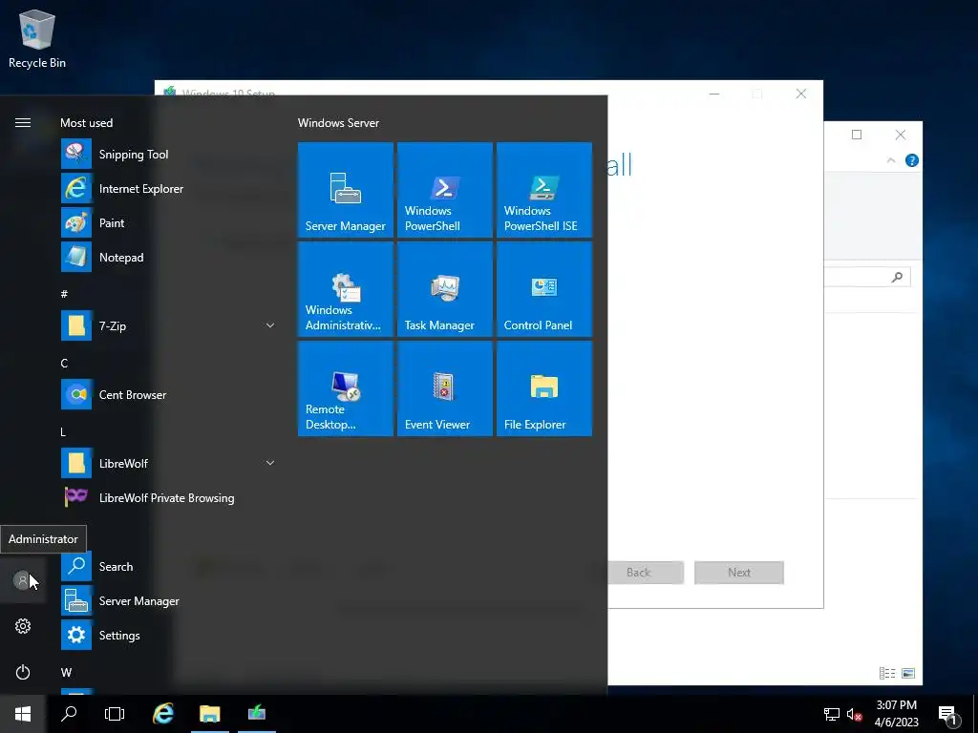Click Internet Explorer on the taskbar
Image resolution: width=978 pixels, height=733 pixels.
coord(163,714)
